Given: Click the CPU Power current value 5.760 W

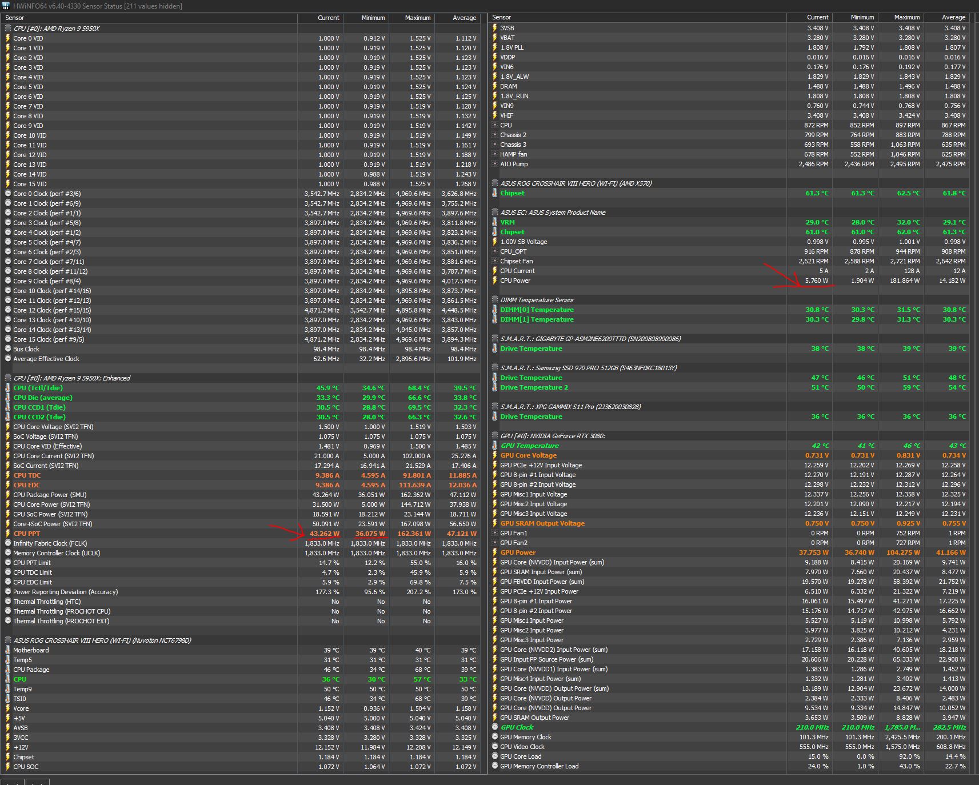Looking at the screenshot, I should 816,281.
